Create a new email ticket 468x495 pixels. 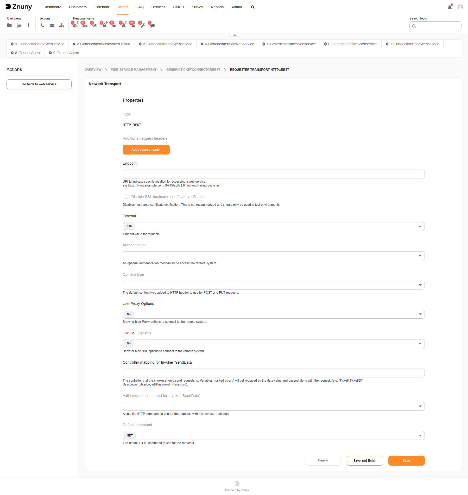[52, 25]
